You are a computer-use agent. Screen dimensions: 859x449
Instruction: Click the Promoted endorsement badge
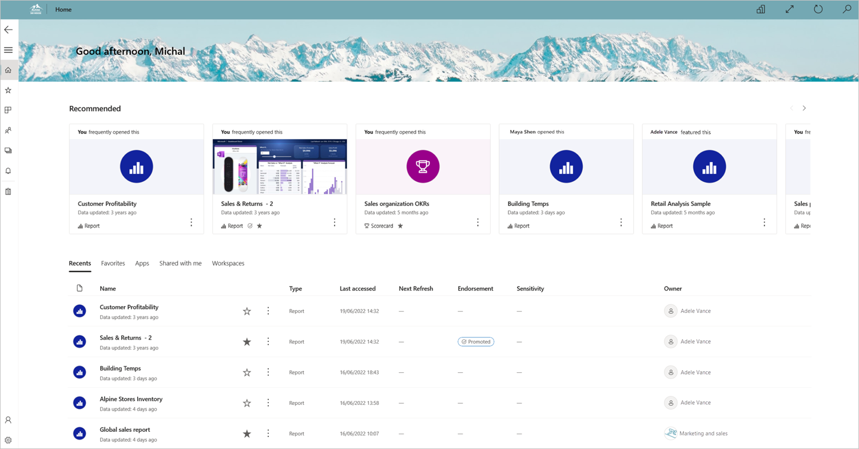(x=476, y=341)
